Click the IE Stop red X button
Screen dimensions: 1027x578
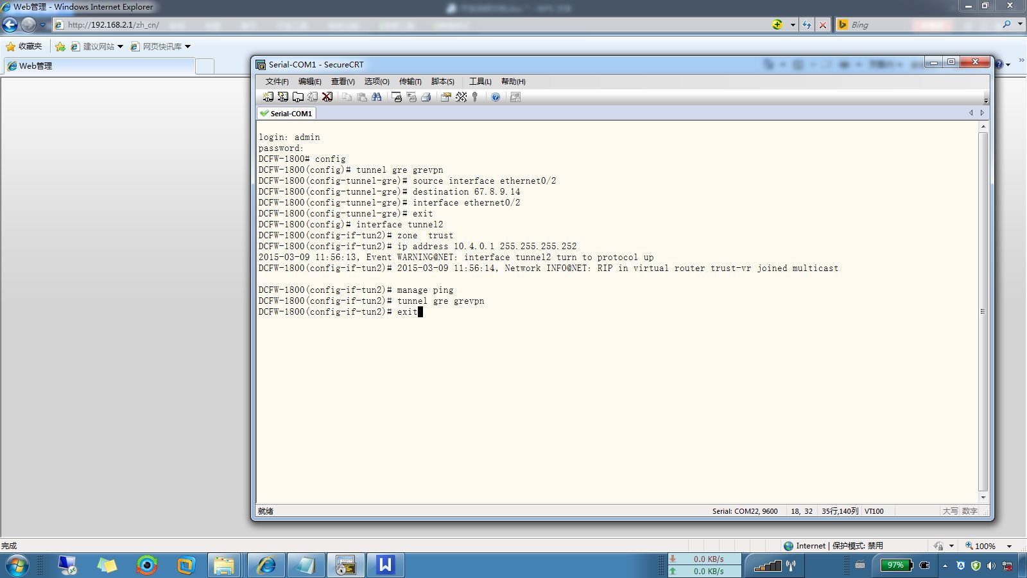(823, 25)
